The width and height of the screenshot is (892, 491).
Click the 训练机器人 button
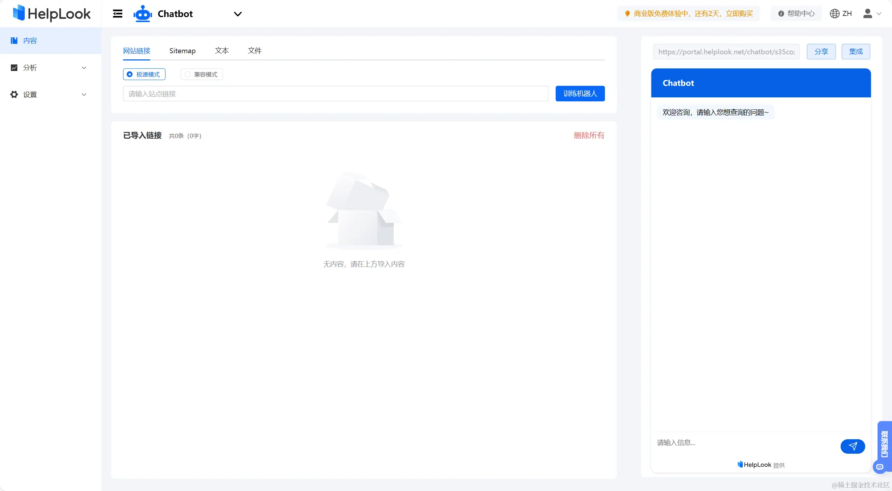[580, 94]
